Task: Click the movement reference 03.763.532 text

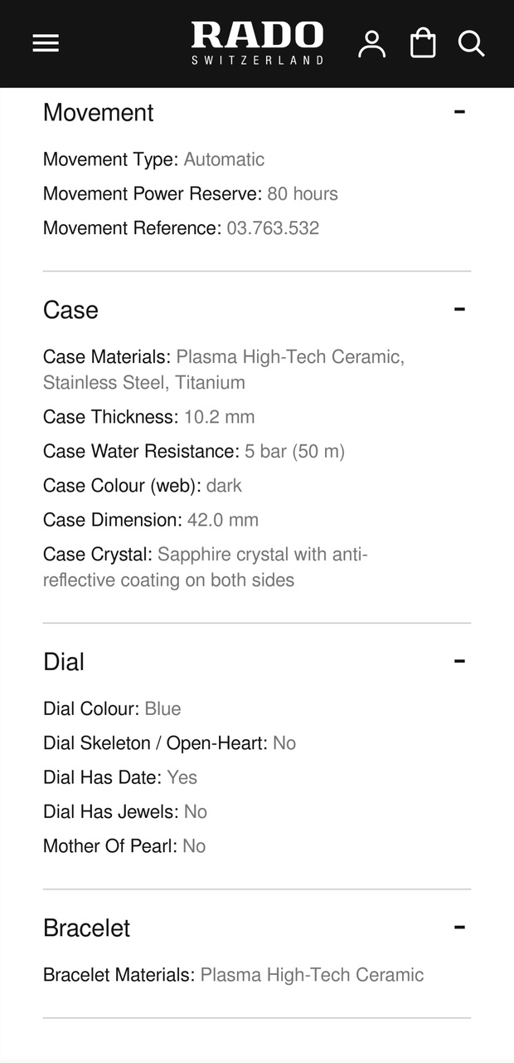Action: [x=273, y=228]
